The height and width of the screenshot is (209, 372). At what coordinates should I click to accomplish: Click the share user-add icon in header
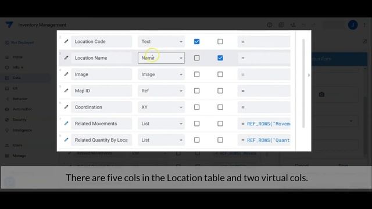pyautogui.click(x=293, y=25)
